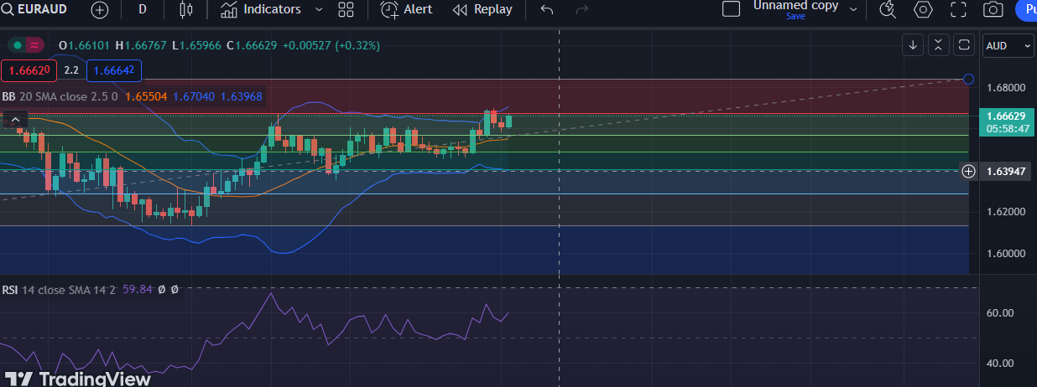Start bar Replay mode
1037x387 pixels.
(482, 9)
